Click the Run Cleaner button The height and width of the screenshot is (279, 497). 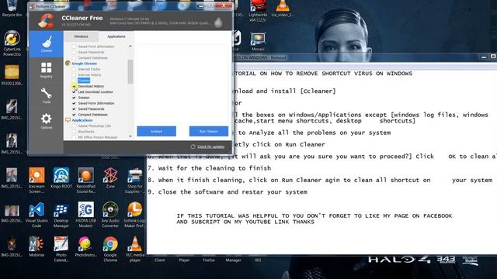(x=209, y=131)
